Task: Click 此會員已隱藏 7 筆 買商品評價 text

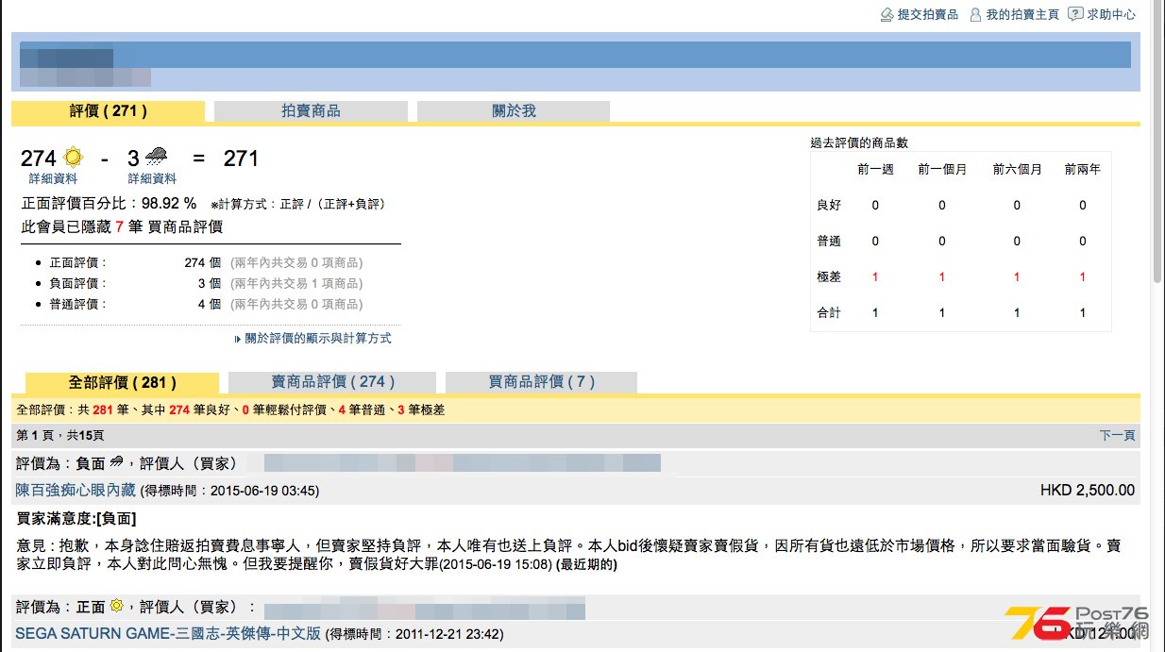Action: coord(122,227)
